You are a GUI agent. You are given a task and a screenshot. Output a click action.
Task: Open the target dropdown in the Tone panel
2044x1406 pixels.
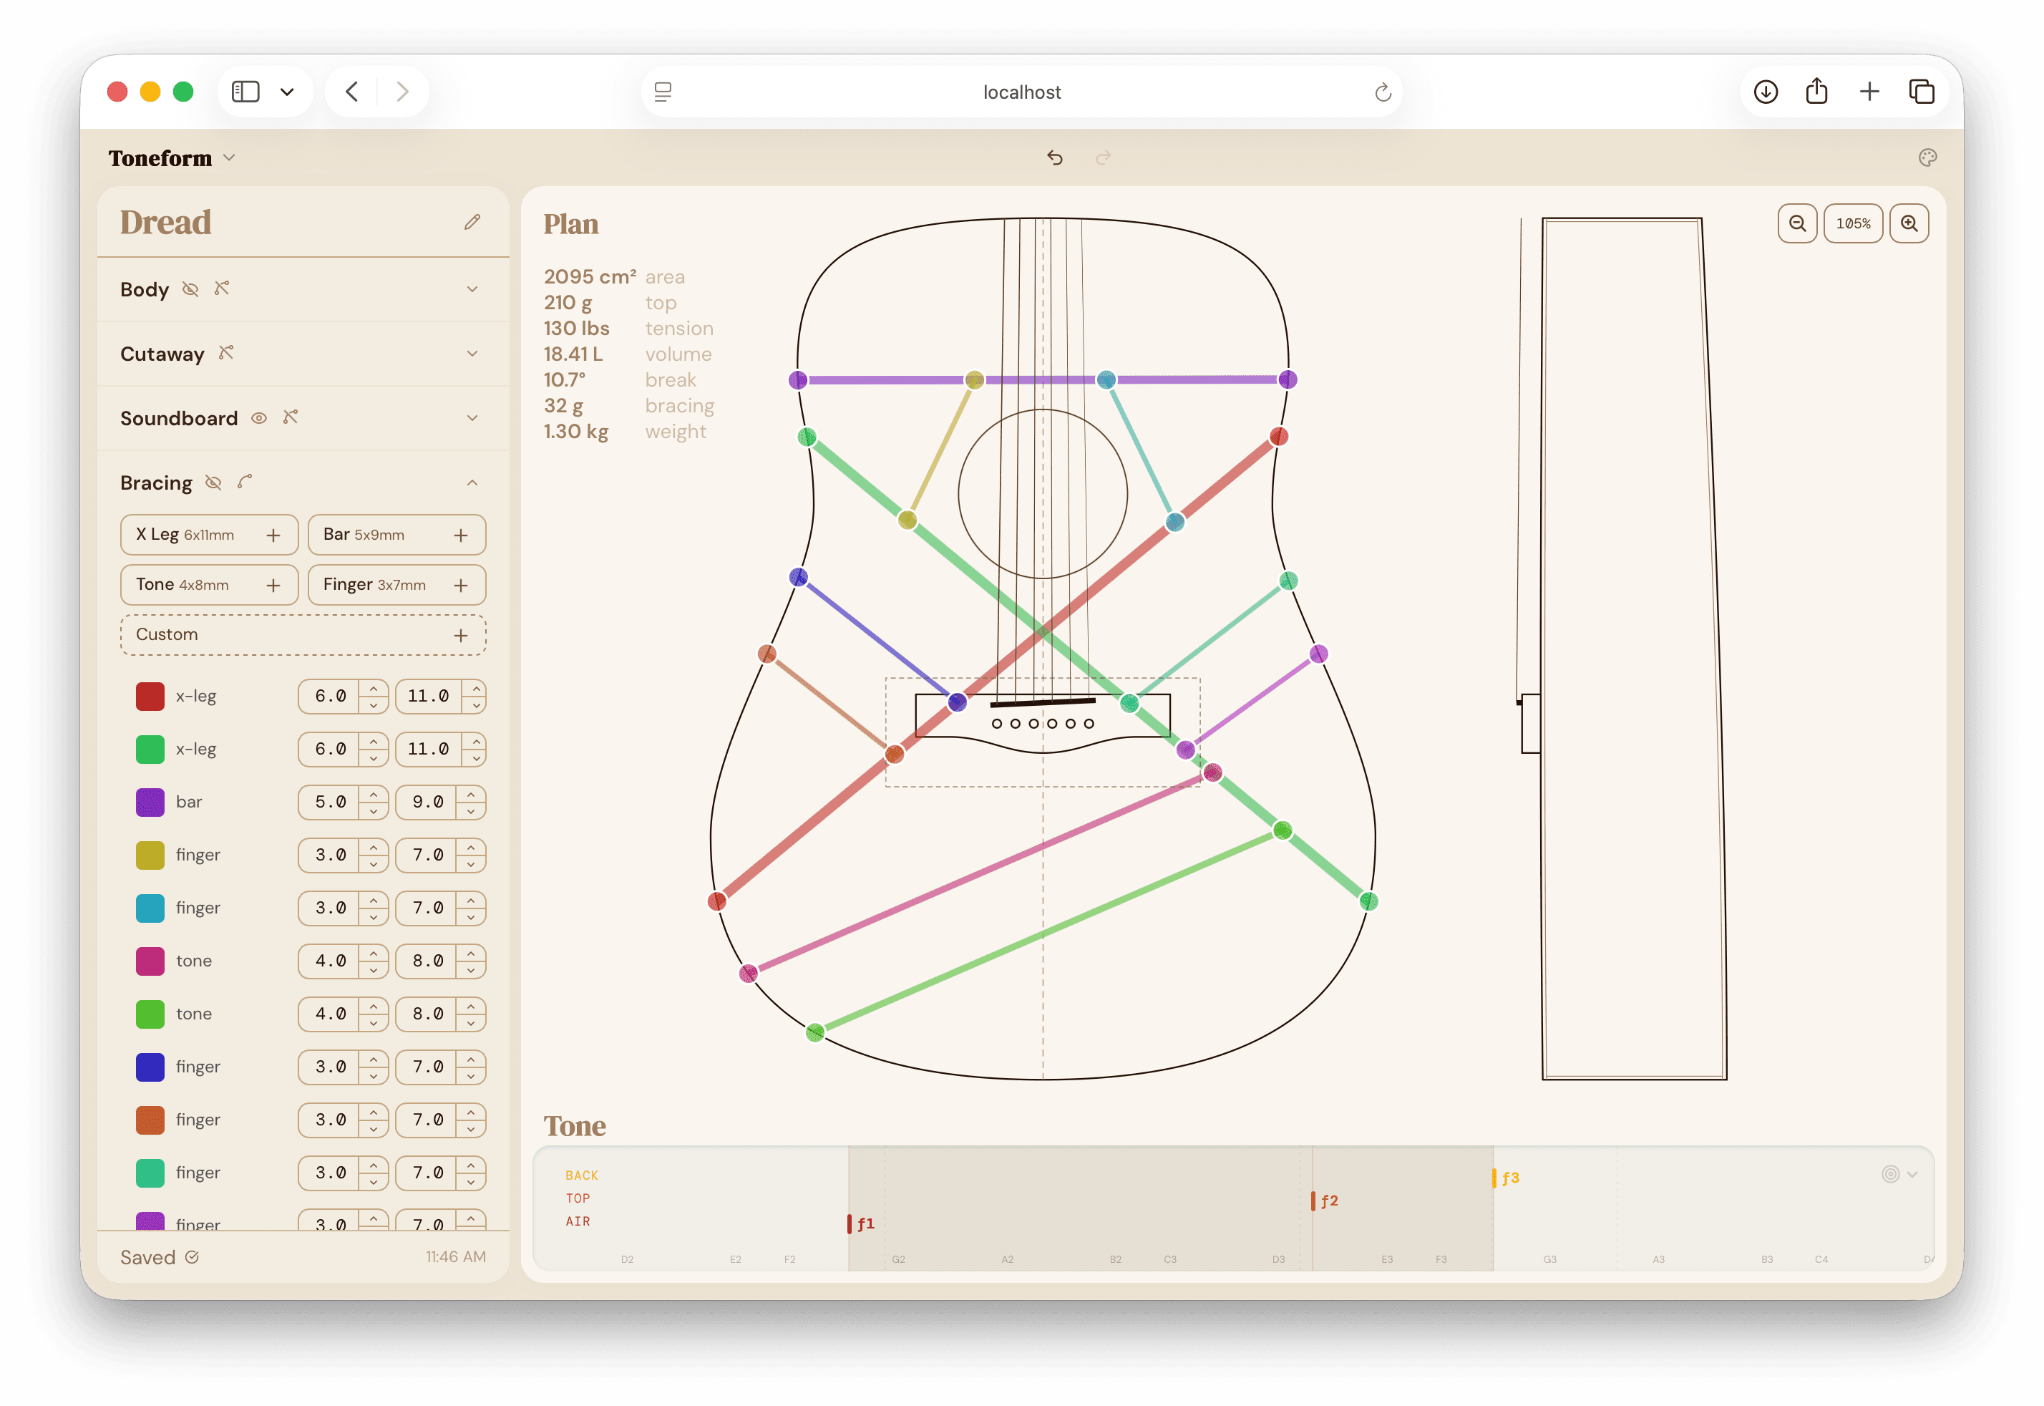(x=1900, y=1174)
